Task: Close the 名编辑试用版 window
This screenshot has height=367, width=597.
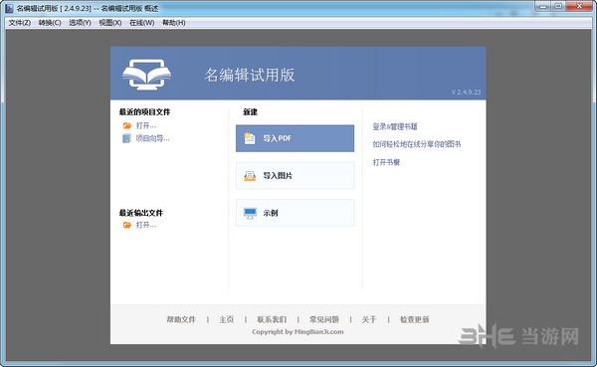Action: coord(579,7)
